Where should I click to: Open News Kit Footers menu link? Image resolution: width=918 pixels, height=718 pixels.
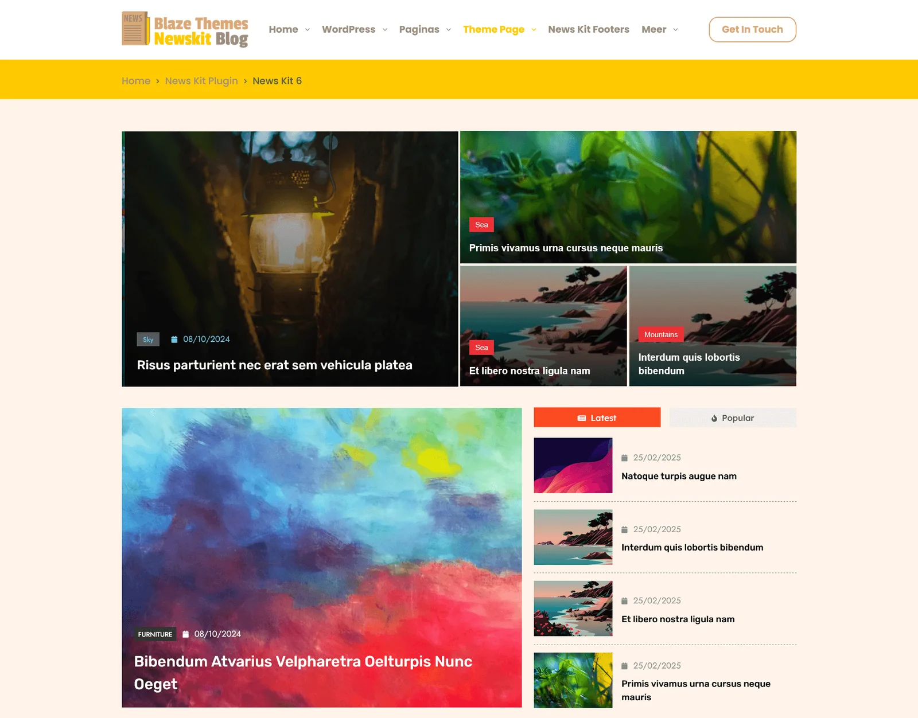coord(588,29)
